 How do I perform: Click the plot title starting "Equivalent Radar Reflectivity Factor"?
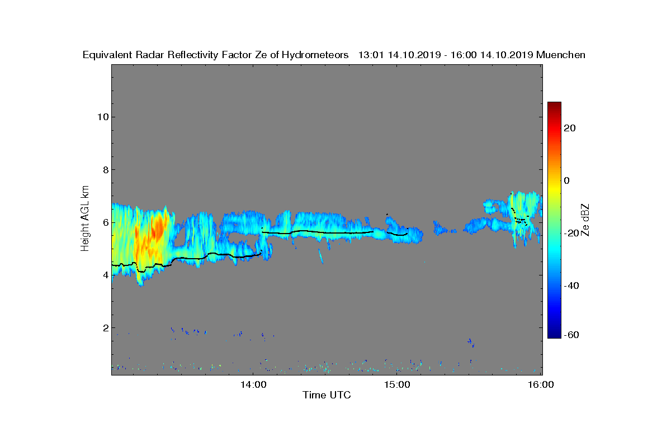pyautogui.click(x=334, y=55)
